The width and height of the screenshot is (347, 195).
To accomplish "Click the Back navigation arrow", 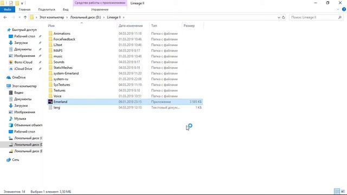I will [5, 17].
